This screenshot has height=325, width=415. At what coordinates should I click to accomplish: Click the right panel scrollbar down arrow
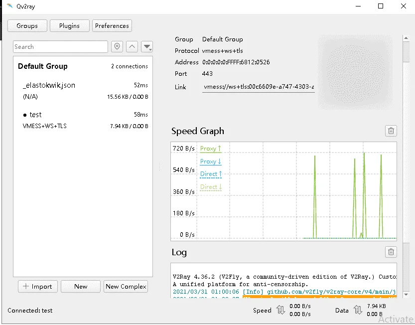point(406,294)
